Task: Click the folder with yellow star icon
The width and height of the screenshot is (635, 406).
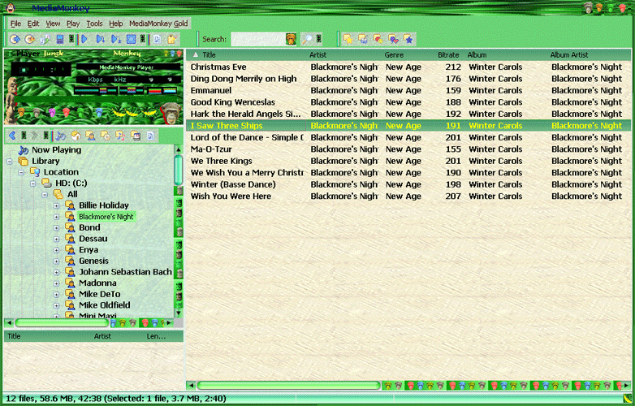Action: [x=348, y=39]
